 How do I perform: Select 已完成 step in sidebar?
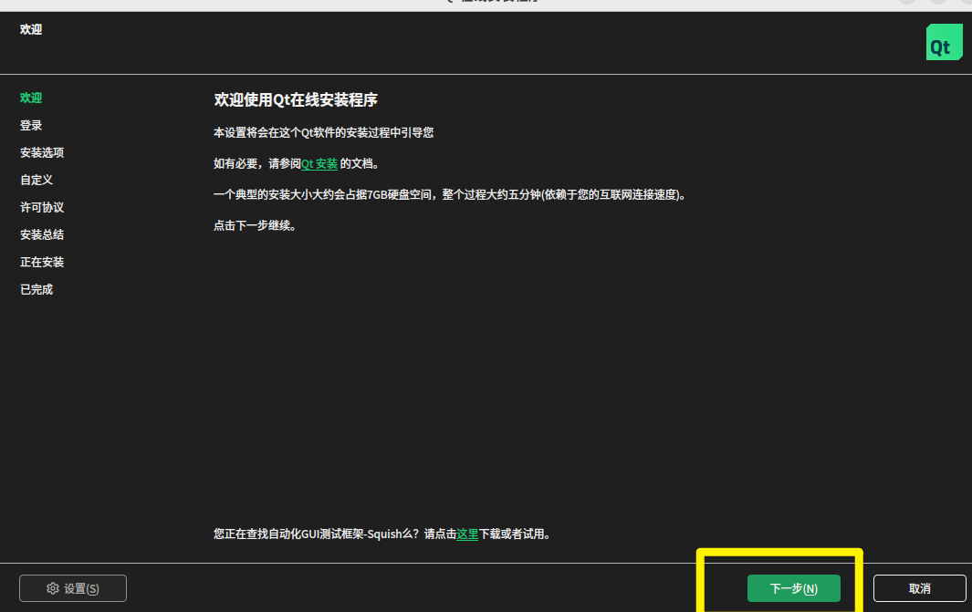(37, 289)
